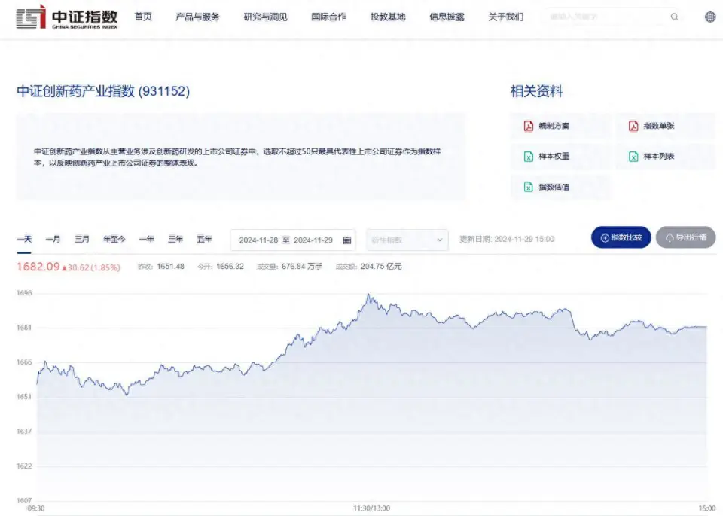This screenshot has height=516, width=723.
Task: Open the 关于我们 menu
Action: (x=506, y=17)
